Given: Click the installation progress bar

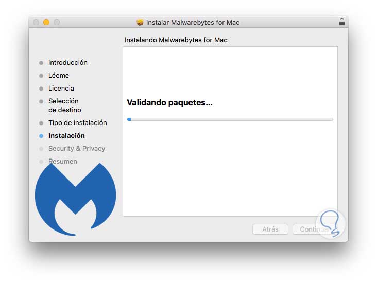Looking at the screenshot, I should tap(230, 119).
